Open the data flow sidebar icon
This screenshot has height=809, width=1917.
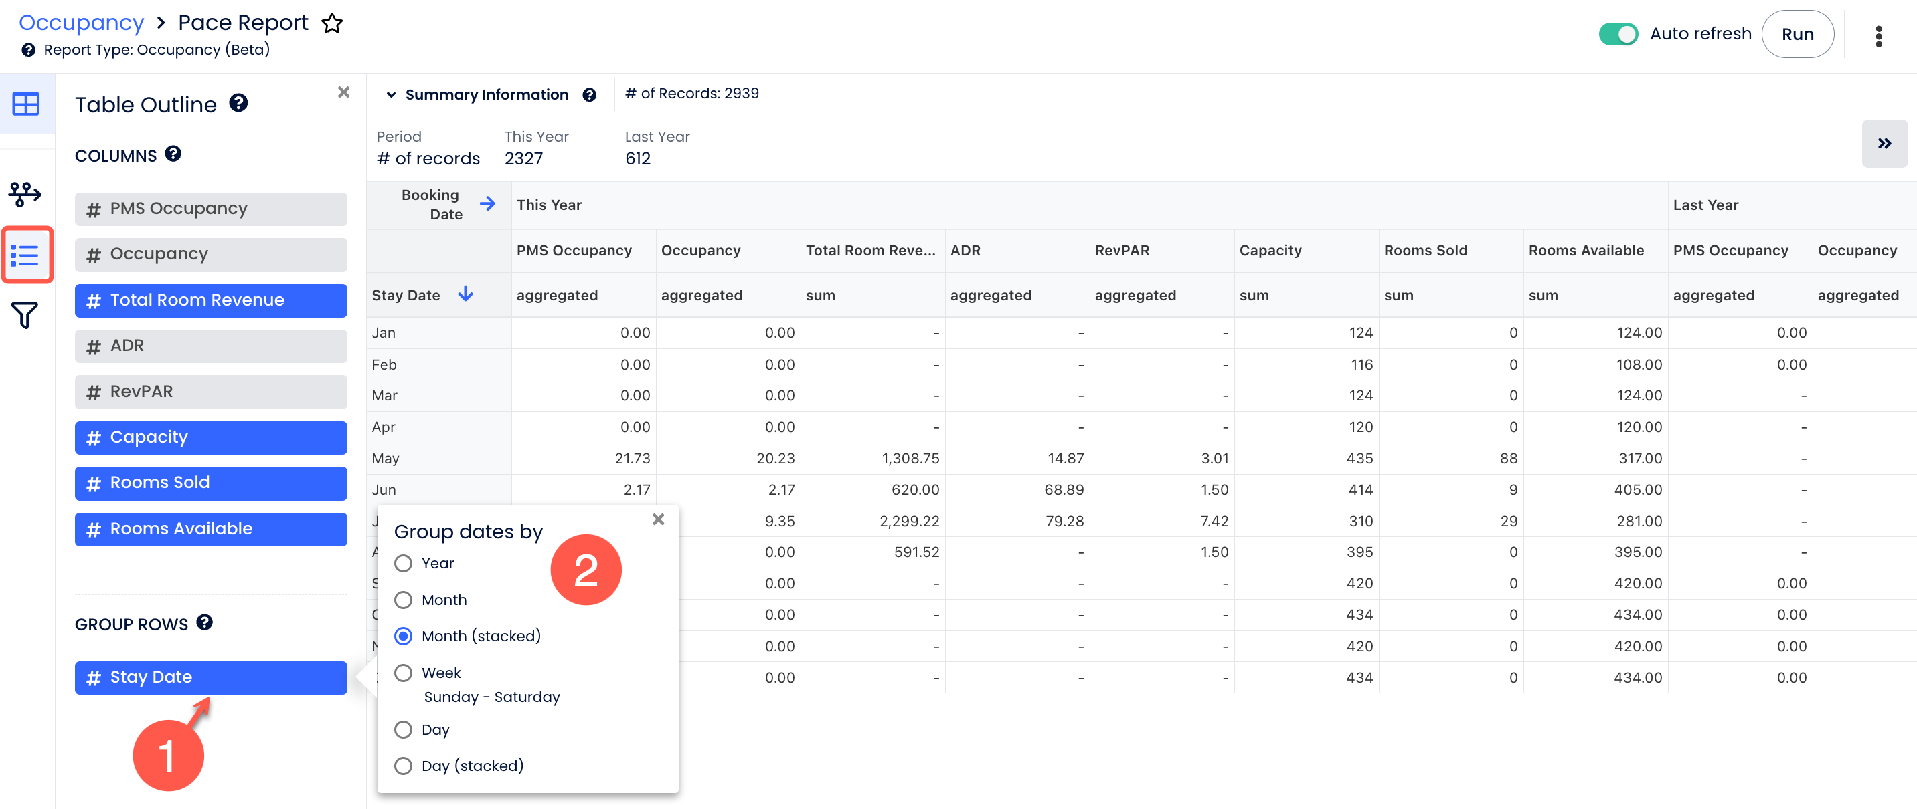click(26, 194)
